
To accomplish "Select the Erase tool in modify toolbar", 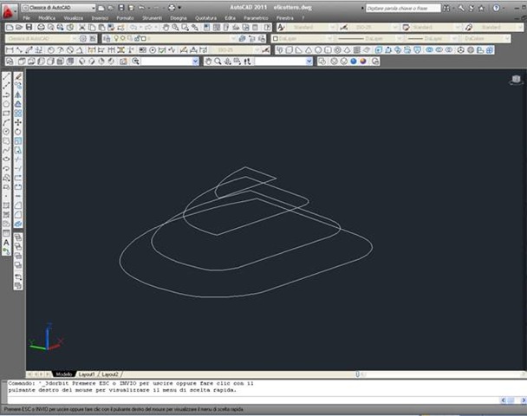I will pyautogui.click(x=18, y=76).
